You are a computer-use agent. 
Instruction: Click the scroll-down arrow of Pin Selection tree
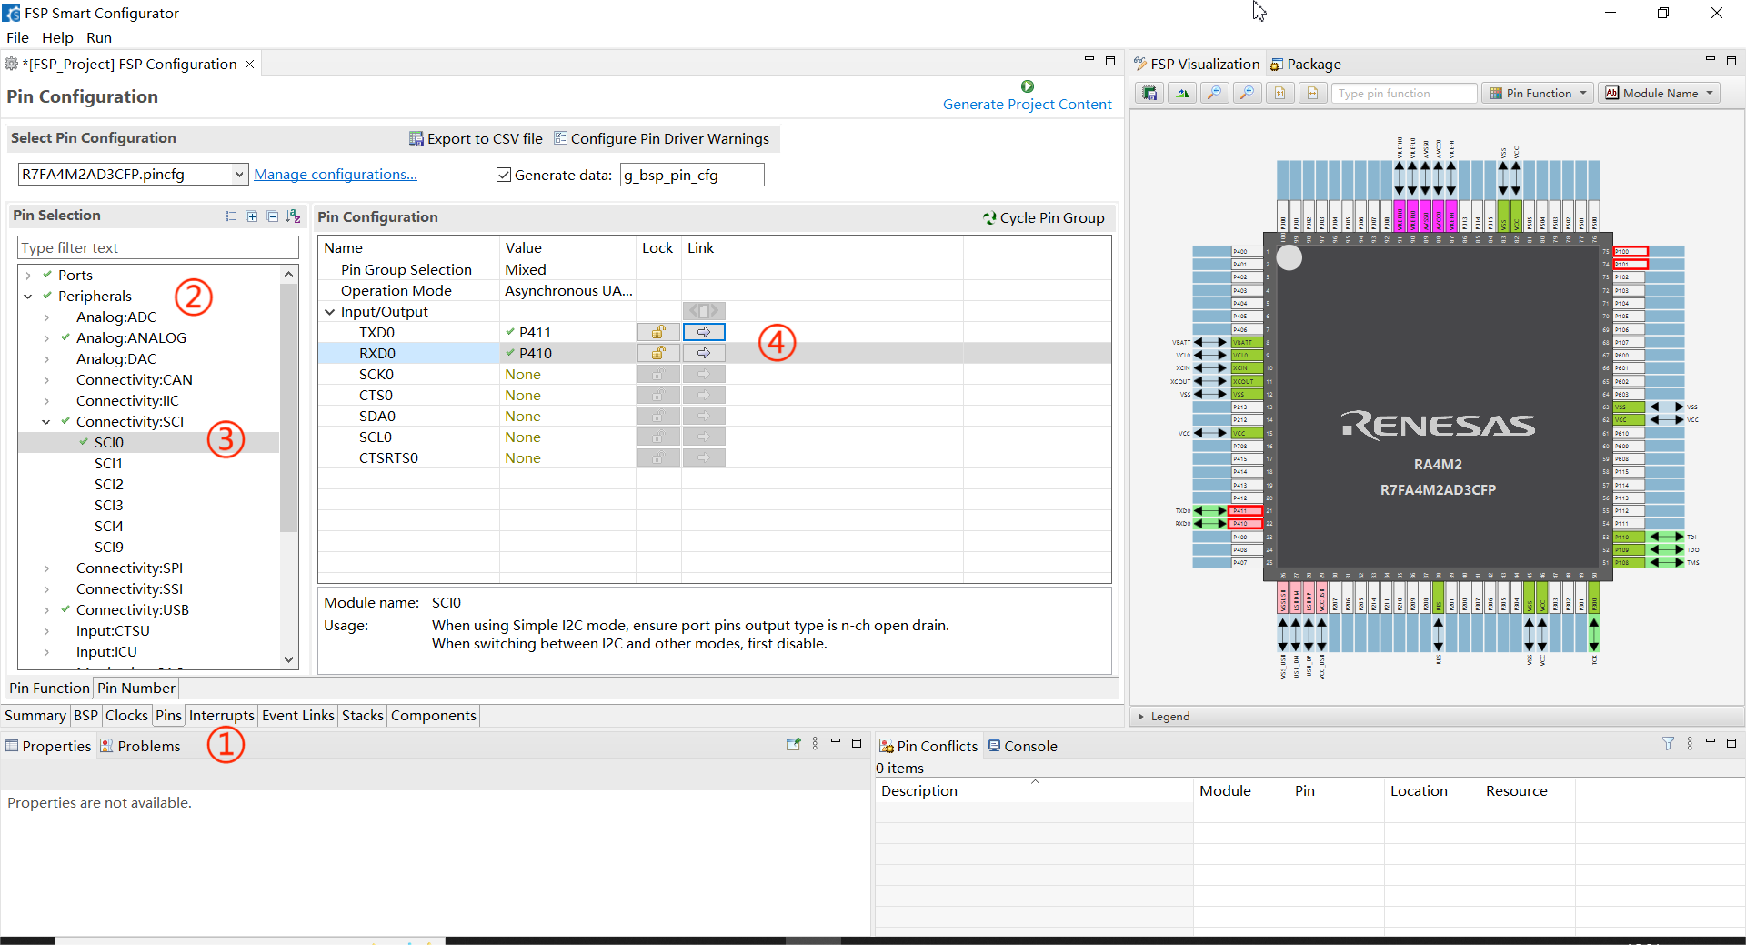point(289,660)
